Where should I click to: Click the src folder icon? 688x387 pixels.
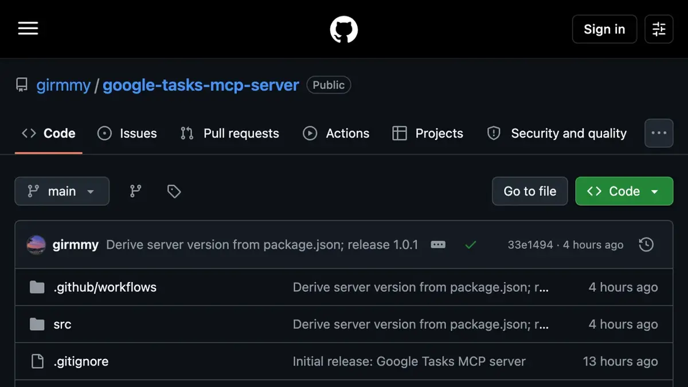(37, 325)
